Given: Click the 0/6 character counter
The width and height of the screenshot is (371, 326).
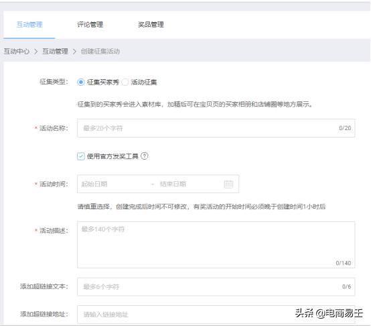Looking at the screenshot, I should [346, 286].
